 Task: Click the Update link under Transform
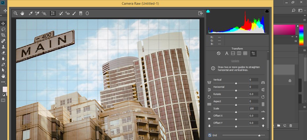coord(235,61)
